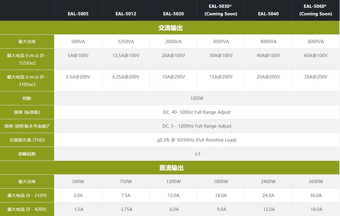Click the DC, 5 - 1200Hz Full Range Adjust cell
Viewport: 340px width, 216px height.
click(x=197, y=126)
